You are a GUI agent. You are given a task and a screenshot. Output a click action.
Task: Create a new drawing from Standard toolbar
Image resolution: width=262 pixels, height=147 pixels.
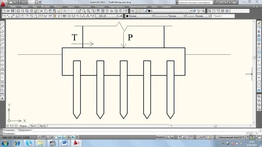pyautogui.click(x=4, y=11)
